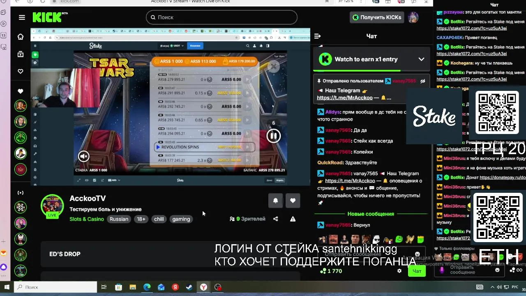This screenshot has width=526, height=296.
Task: Toggle follow heart button for AcckooTV
Action: pyautogui.click(x=293, y=201)
